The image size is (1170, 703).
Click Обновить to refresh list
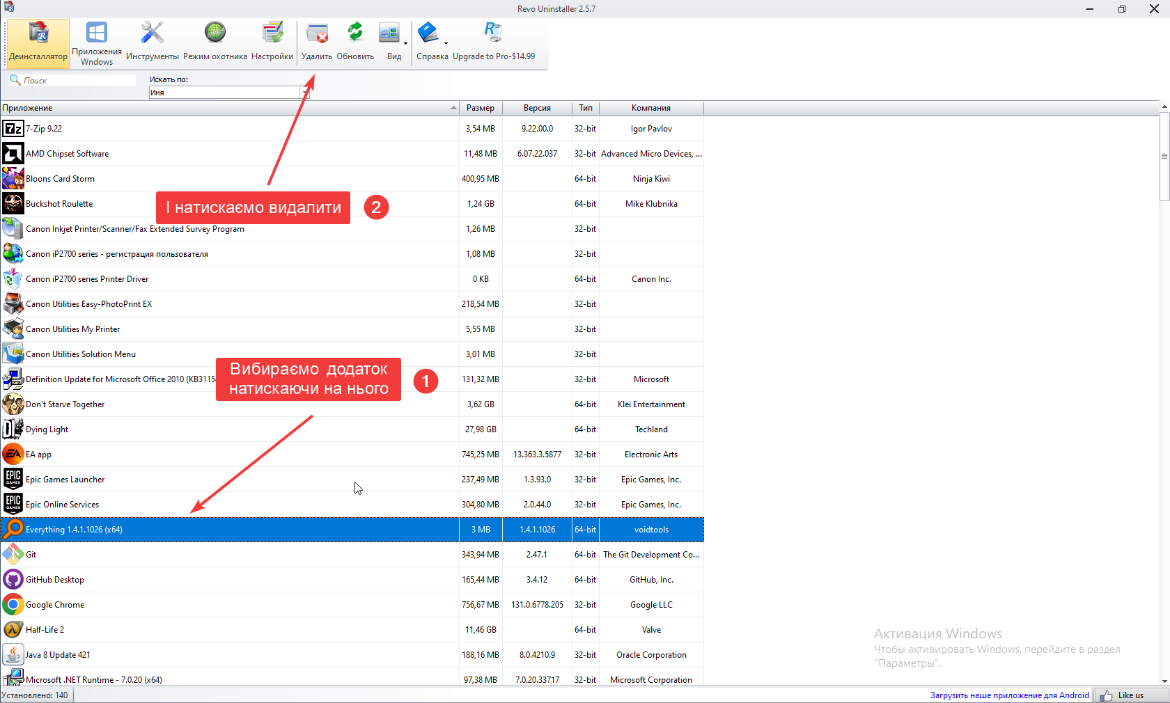pos(355,42)
